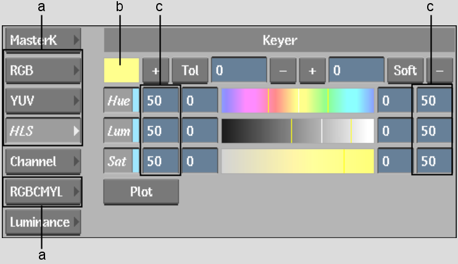Click the tolerance value field next to Tol
The height and width of the screenshot is (264, 458).
coord(239,70)
